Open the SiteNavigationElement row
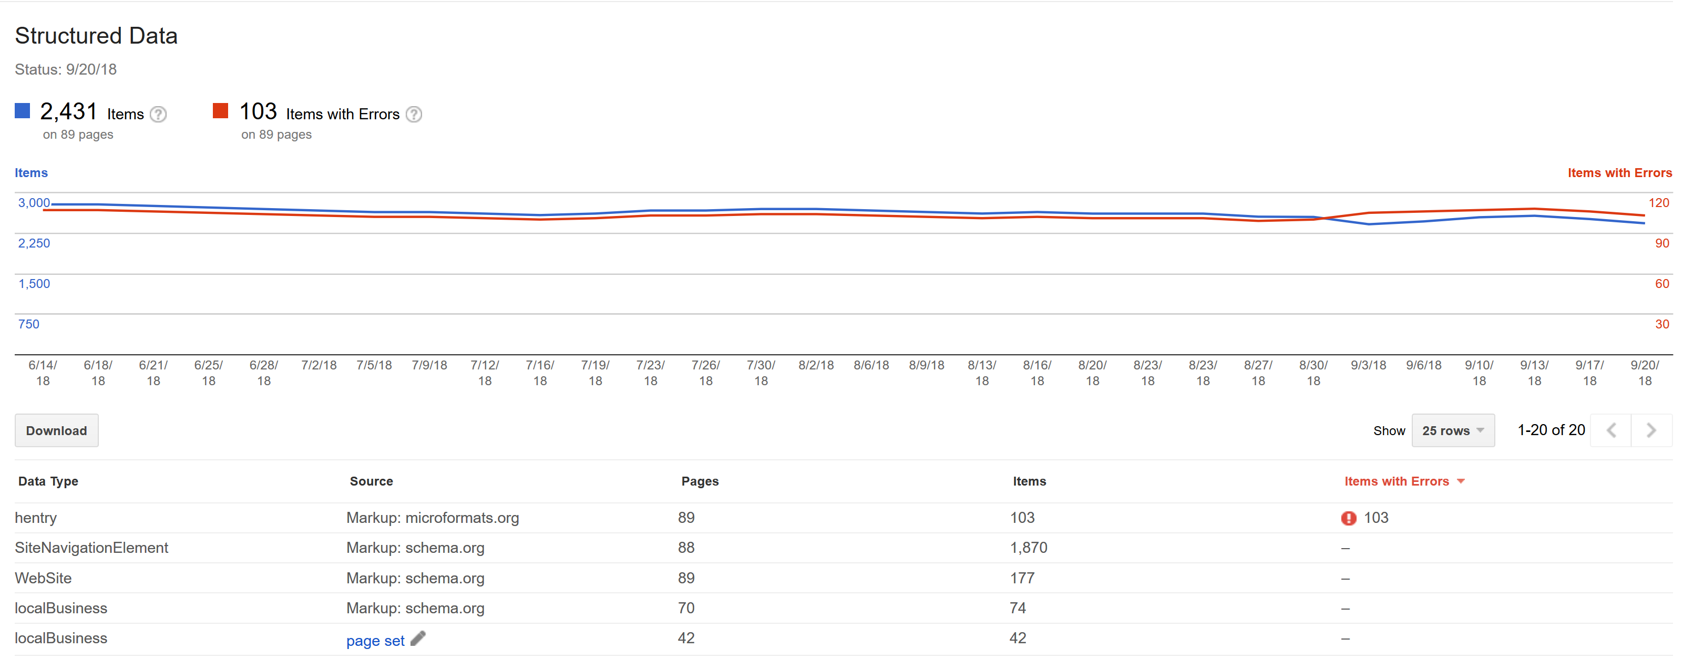Image resolution: width=1694 pixels, height=659 pixels. pos(843,548)
